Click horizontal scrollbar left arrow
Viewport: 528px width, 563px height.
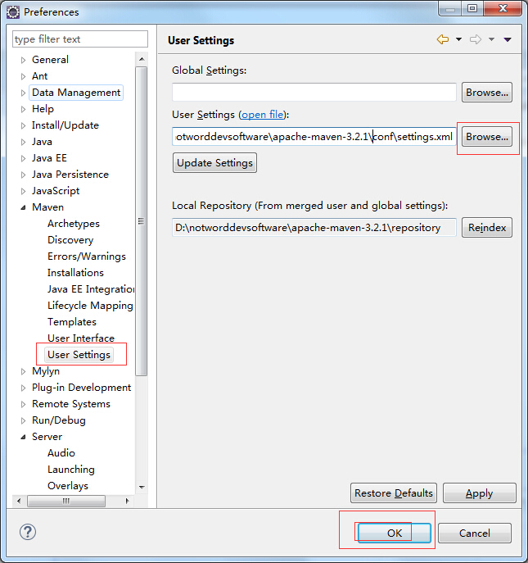[x=19, y=501]
